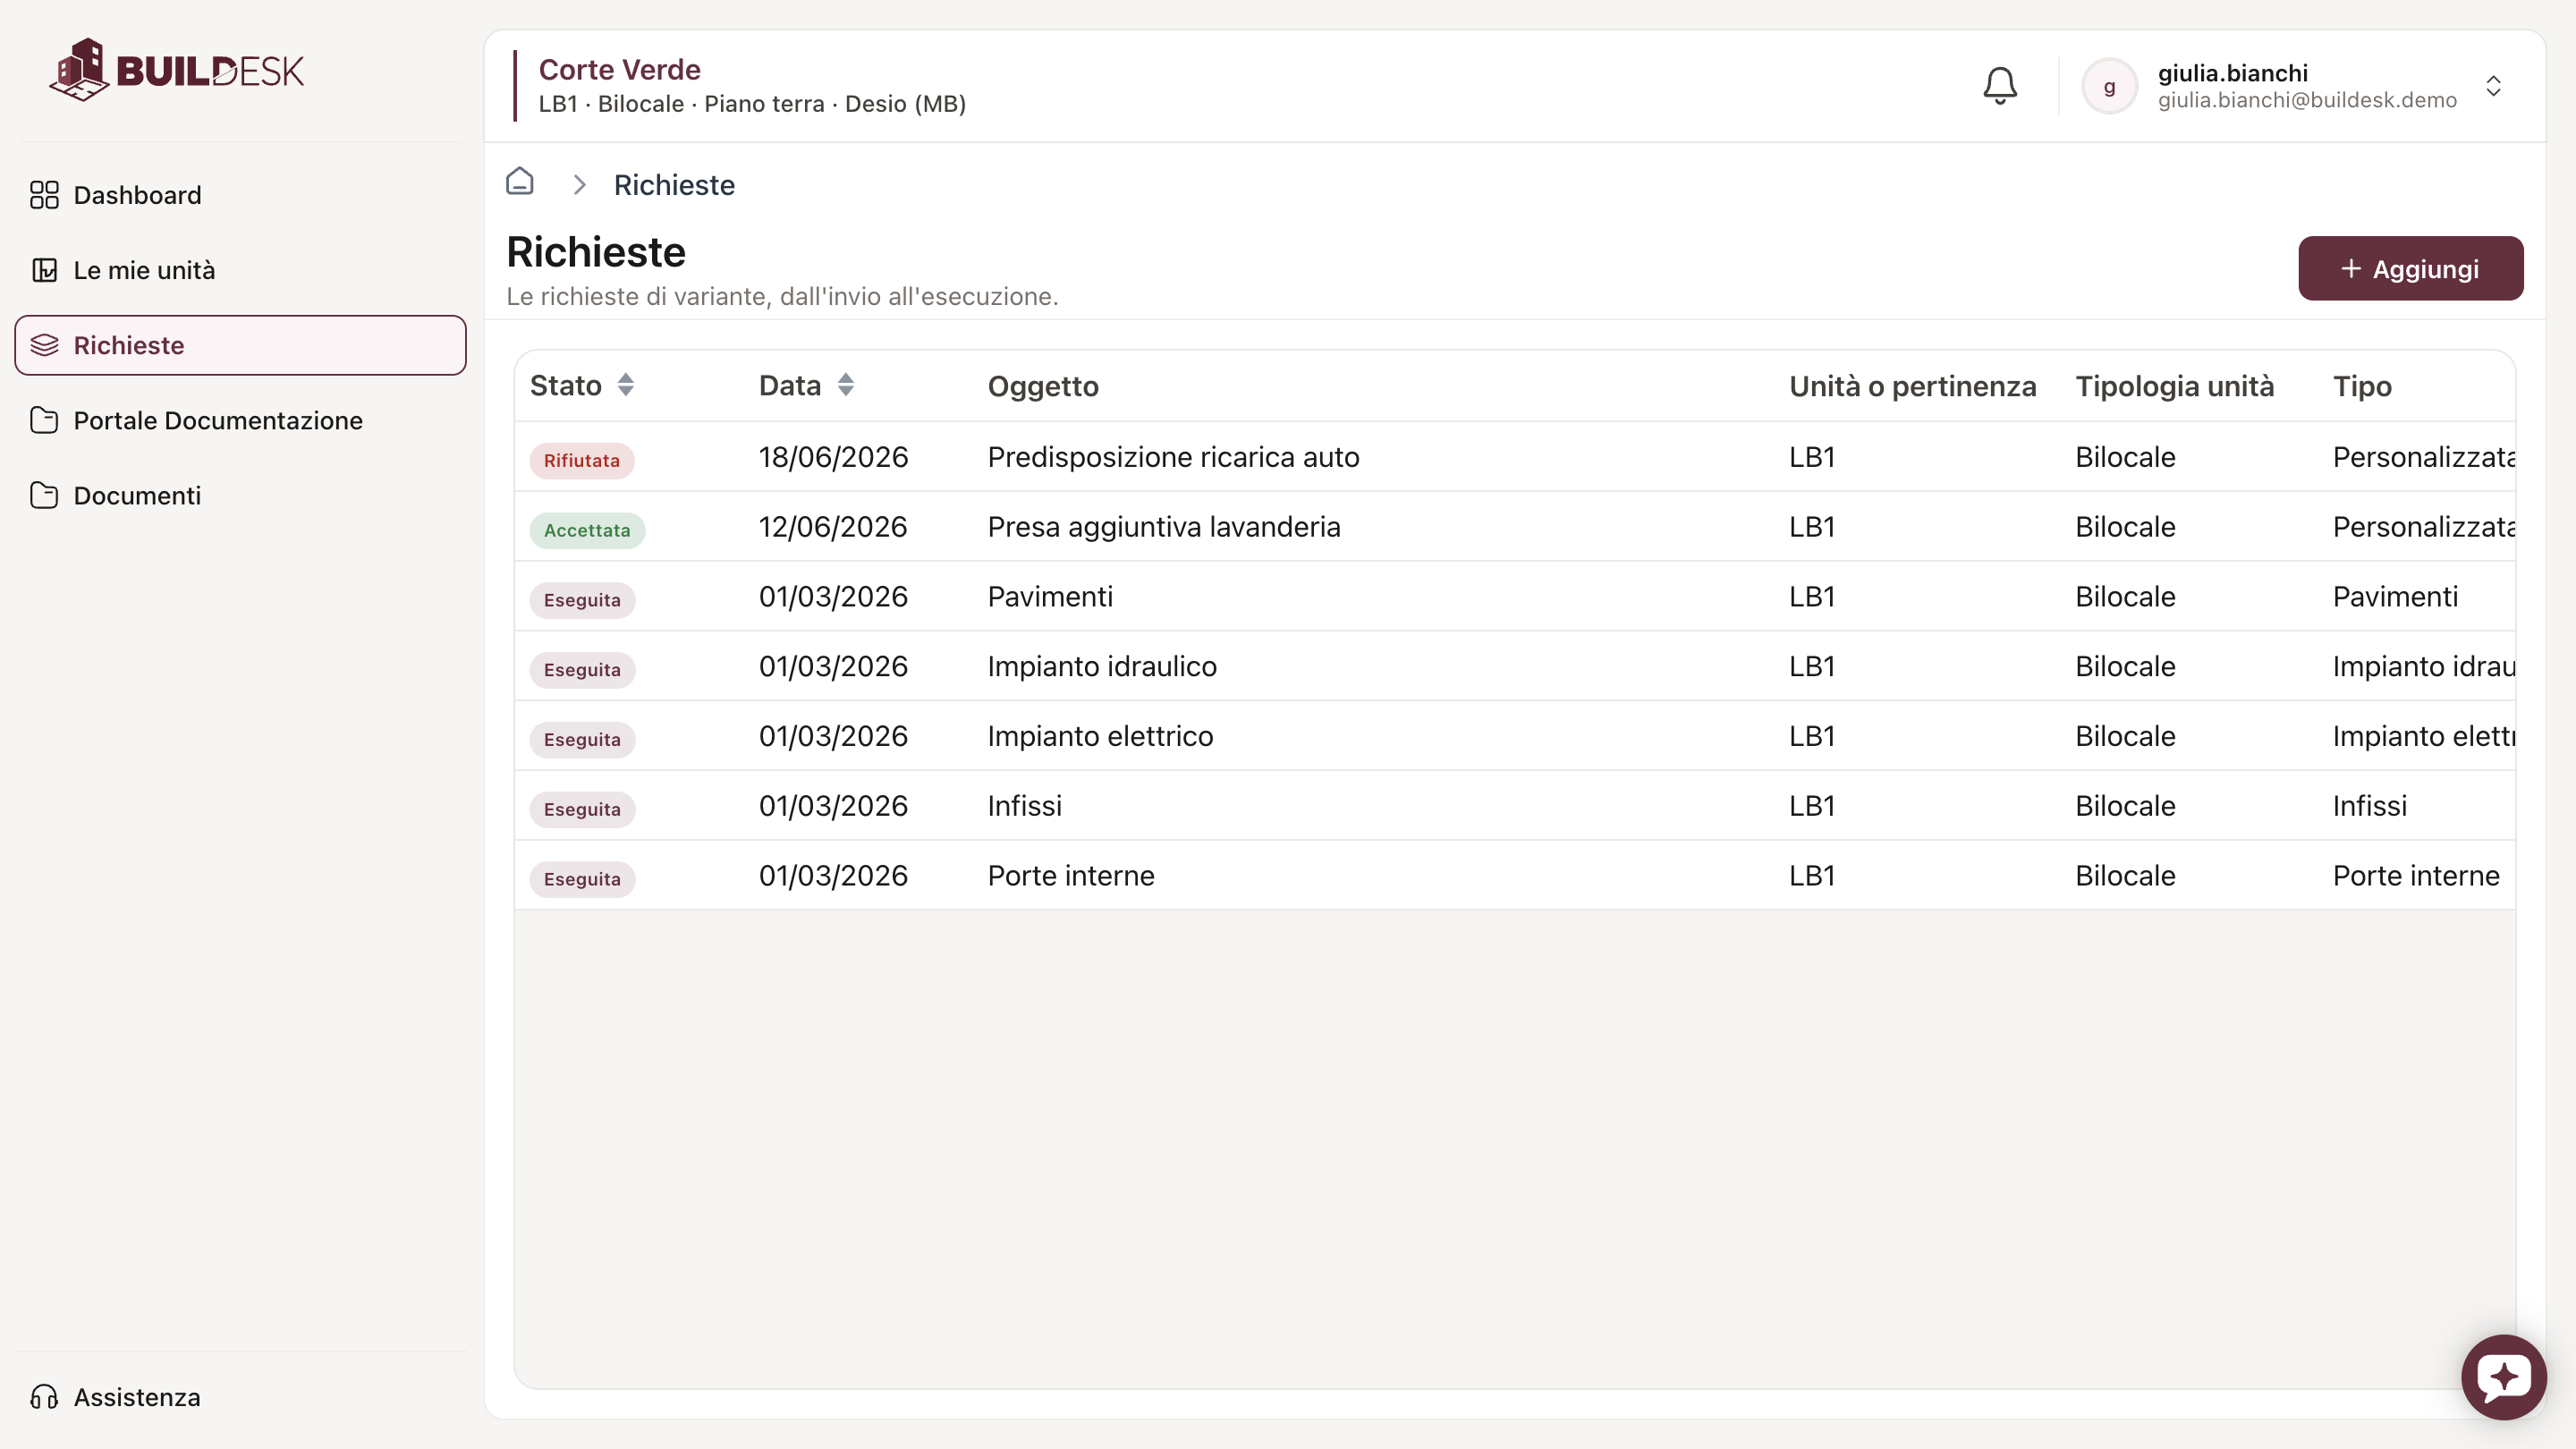
Task: Click the BuildDesk logo
Action: (177, 70)
